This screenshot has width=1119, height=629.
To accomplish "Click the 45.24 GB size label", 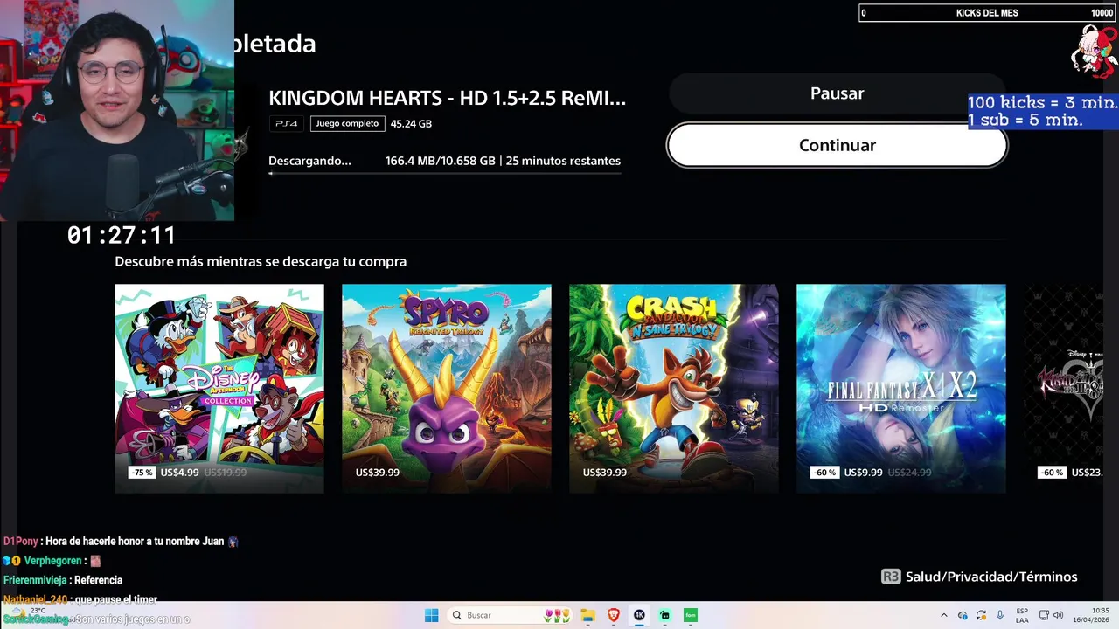I will [x=411, y=123].
